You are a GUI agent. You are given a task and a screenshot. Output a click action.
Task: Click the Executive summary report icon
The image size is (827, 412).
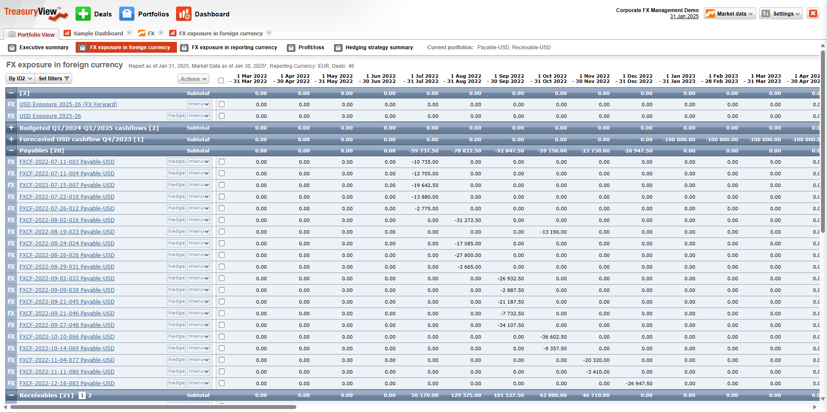(x=12, y=48)
